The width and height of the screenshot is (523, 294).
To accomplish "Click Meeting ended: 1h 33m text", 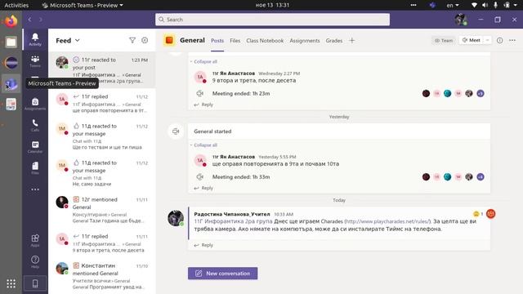I will 241,177.
